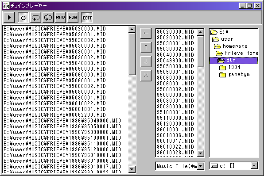The width and height of the screenshot is (264, 176).
Task: Toggle the EDIT mode button
Action: point(87,17)
